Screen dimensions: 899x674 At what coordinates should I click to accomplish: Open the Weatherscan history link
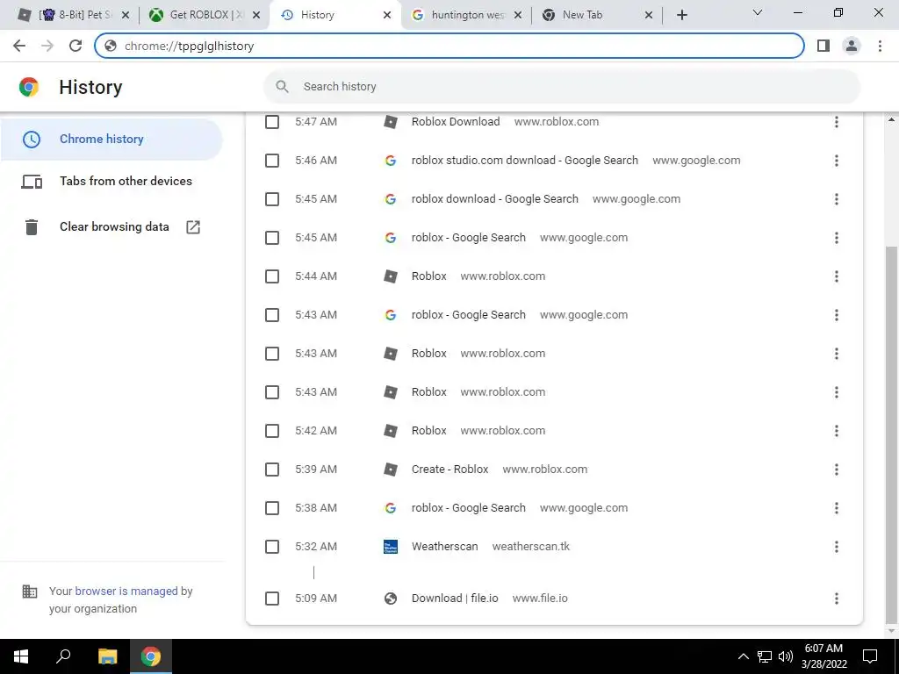click(445, 547)
